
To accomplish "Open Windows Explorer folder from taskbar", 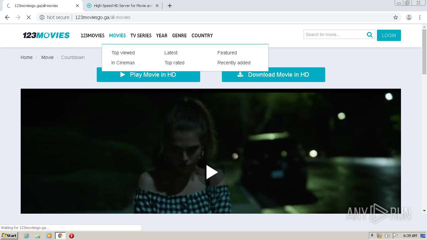I will coord(38,236).
